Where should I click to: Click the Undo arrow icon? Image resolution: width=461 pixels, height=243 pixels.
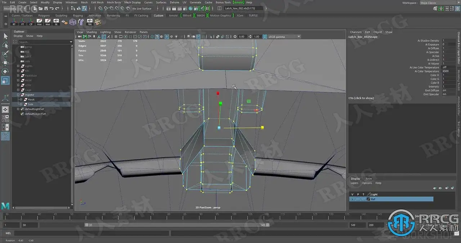coord(52,8)
